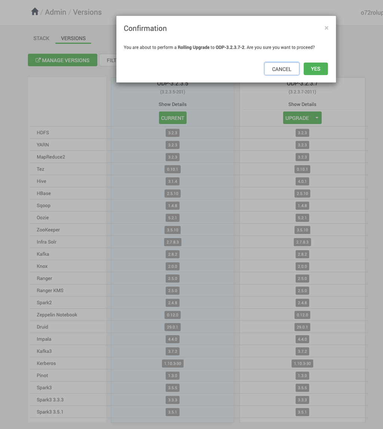383x429 pixels.
Task: Show Details for ODP-3.2.3.5
Action: pos(172,104)
